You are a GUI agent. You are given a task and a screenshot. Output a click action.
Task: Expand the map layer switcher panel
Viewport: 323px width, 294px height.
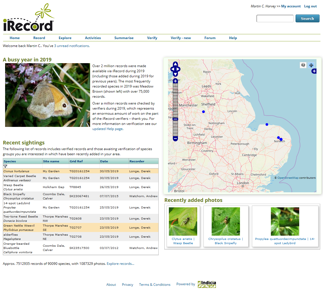[314, 71]
